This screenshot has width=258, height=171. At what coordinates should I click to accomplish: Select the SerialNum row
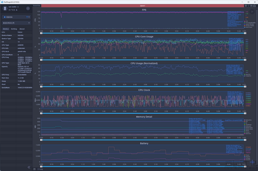(17, 88)
